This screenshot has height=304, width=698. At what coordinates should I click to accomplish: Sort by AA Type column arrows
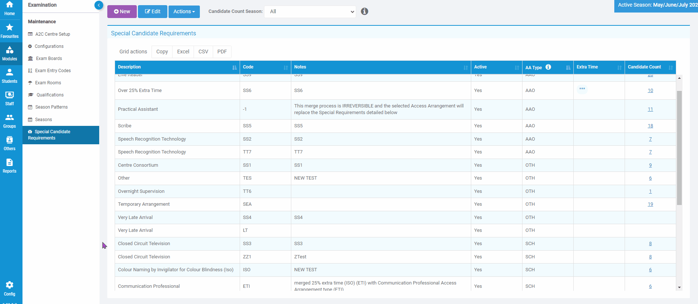tap(568, 67)
